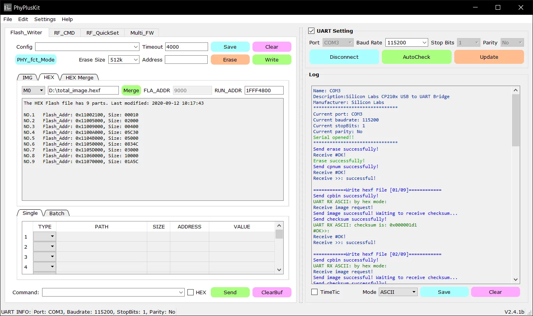Click the PHY_fct_Mode button

pos(36,60)
